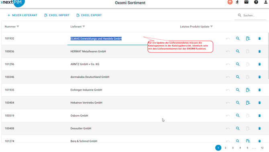This screenshot has width=269, height=152.
Task: Delete HERMAT Metallwaren with trash icon
Action: pos(259,51)
